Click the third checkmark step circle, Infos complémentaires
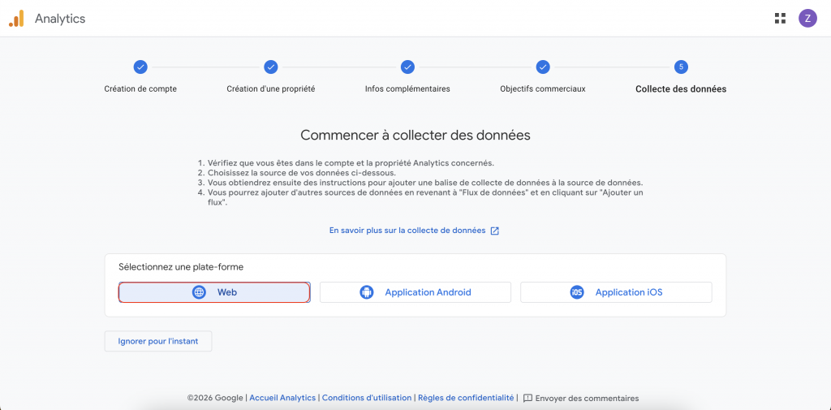Viewport: 831px width, 410px height. coord(407,67)
